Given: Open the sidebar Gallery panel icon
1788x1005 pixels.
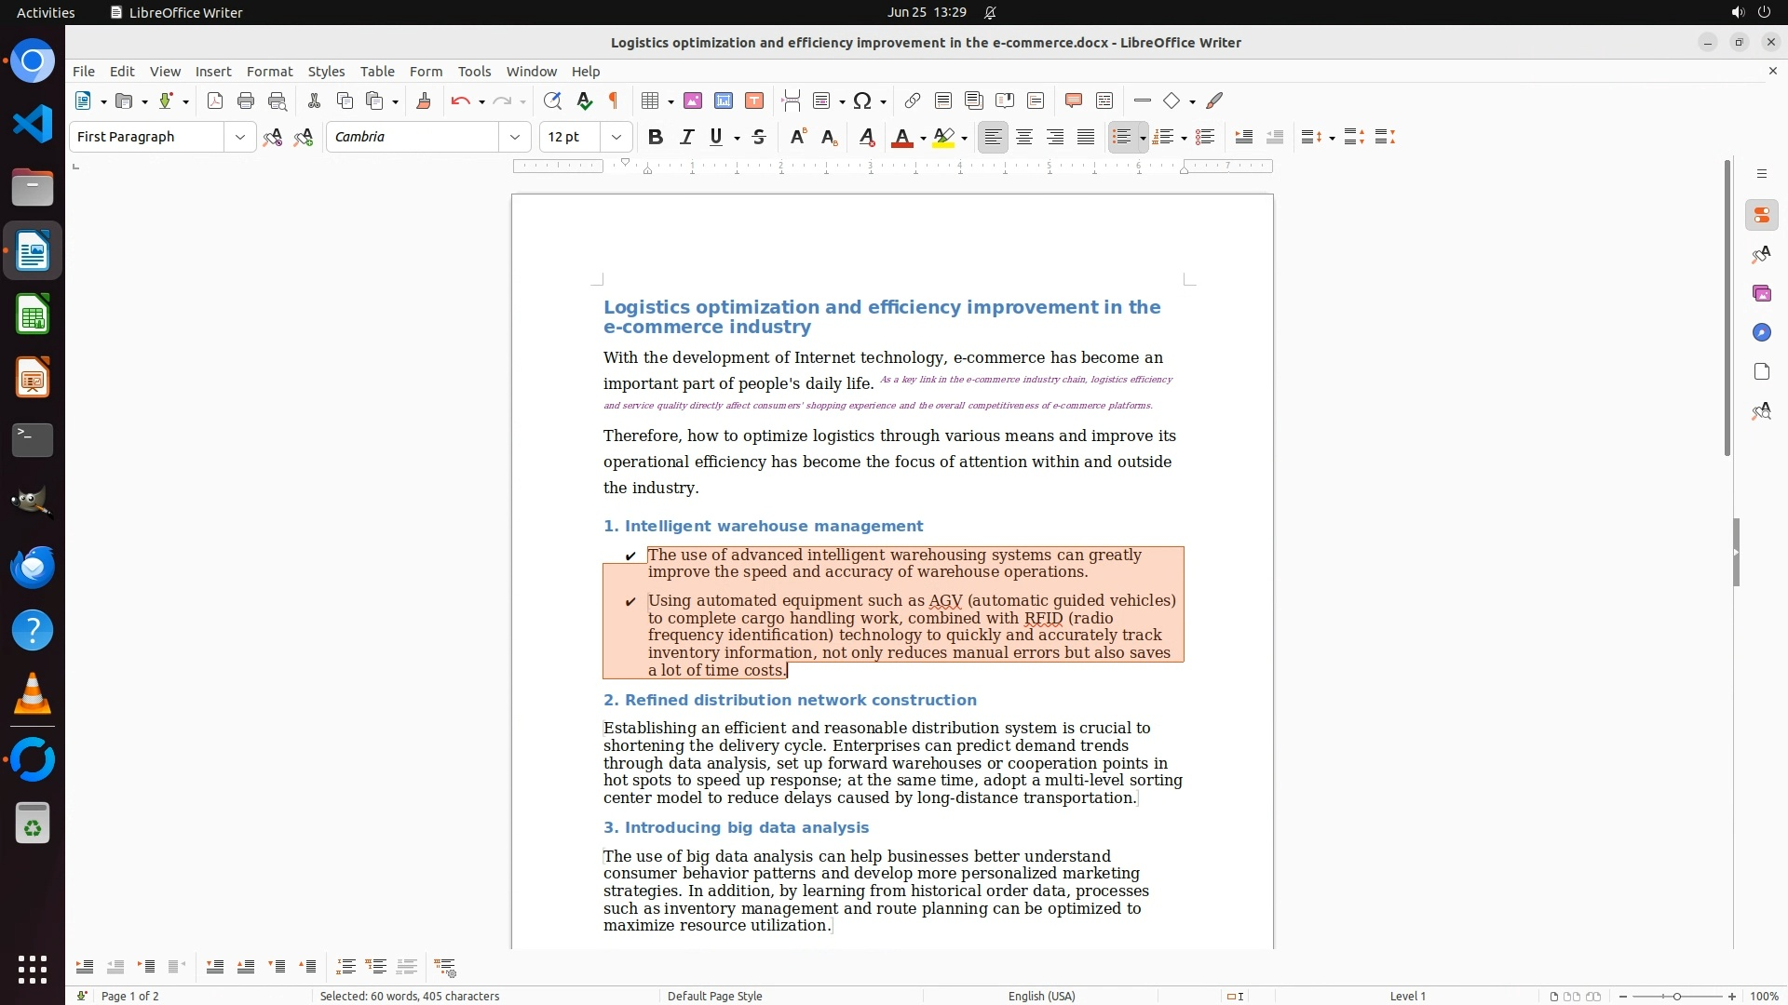Looking at the screenshot, I should click(1761, 293).
